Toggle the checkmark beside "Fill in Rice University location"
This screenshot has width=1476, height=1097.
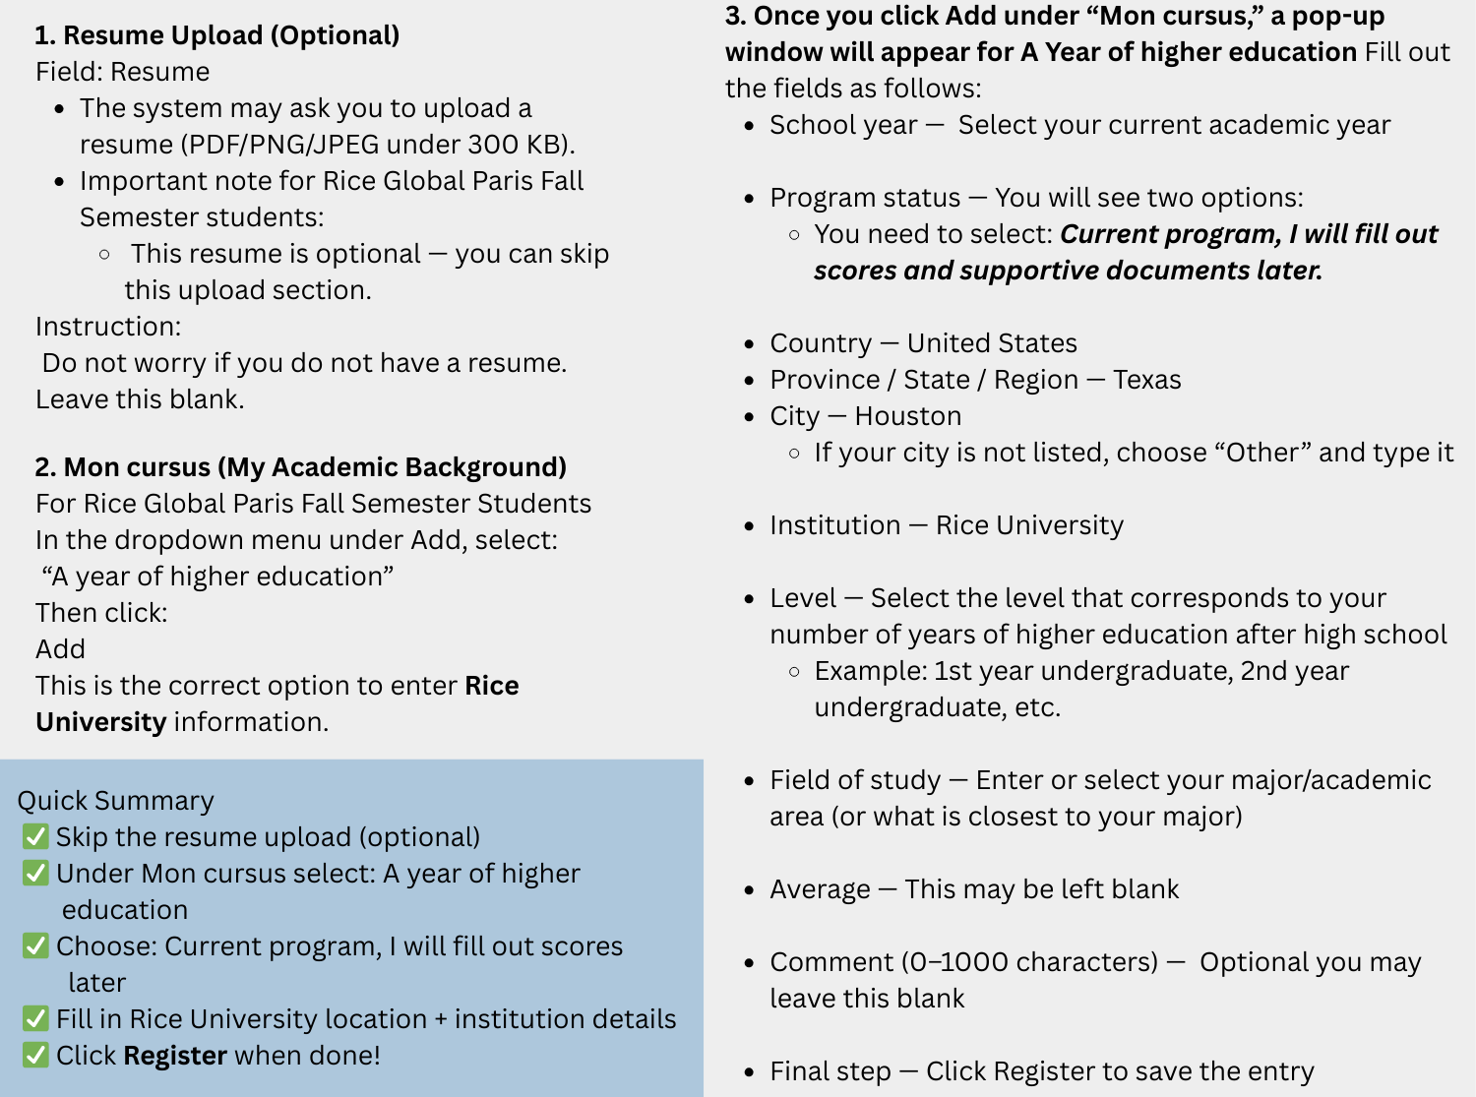pos(35,1019)
